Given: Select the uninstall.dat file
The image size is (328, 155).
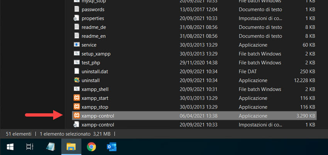Looking at the screenshot, I should click(95, 72).
